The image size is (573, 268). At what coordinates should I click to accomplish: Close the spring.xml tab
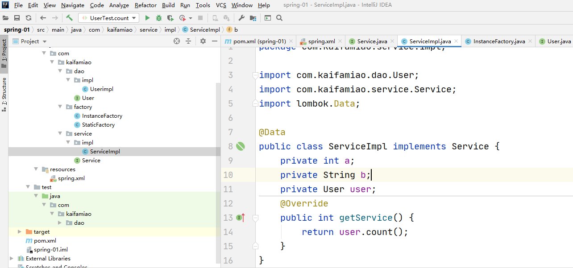[x=340, y=41]
